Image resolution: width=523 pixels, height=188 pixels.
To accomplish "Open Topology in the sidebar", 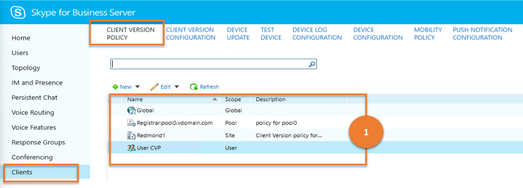I will 26,68.
